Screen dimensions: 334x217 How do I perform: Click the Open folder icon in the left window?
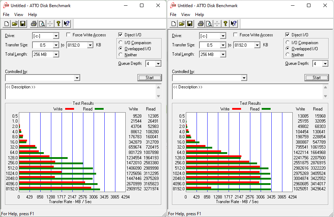pos(15,24)
